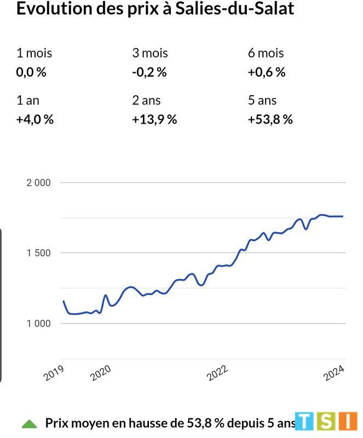Choose the "6 mois" period label
The image size is (363, 438).
coord(266,54)
